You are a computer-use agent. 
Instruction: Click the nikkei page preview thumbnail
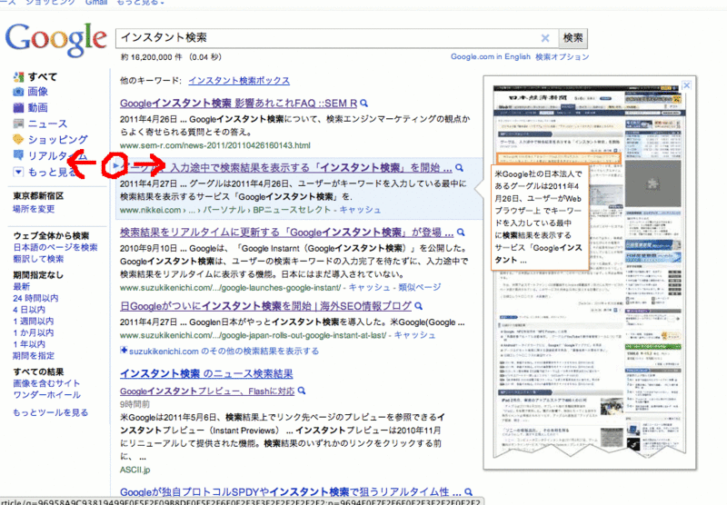pos(589,272)
